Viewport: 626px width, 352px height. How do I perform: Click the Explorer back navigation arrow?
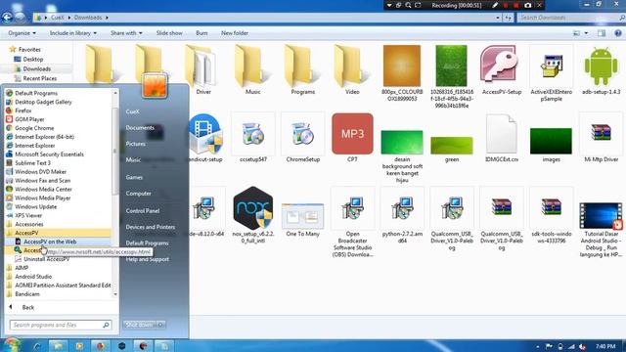(7, 18)
